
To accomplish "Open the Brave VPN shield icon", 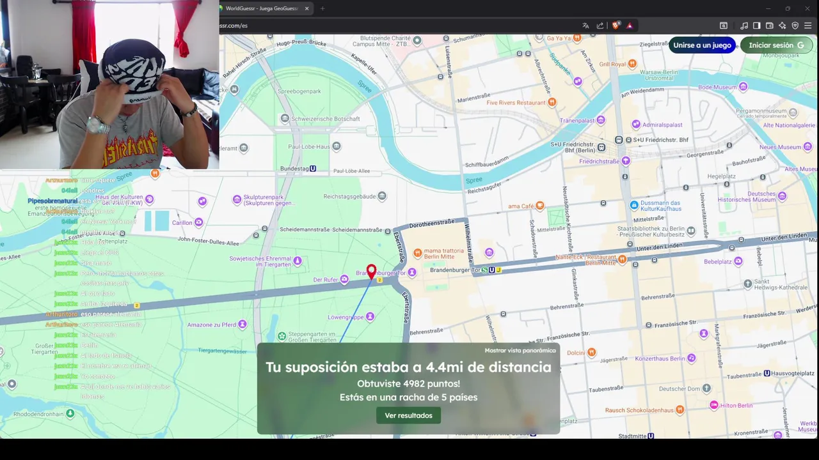I will pyautogui.click(x=795, y=26).
